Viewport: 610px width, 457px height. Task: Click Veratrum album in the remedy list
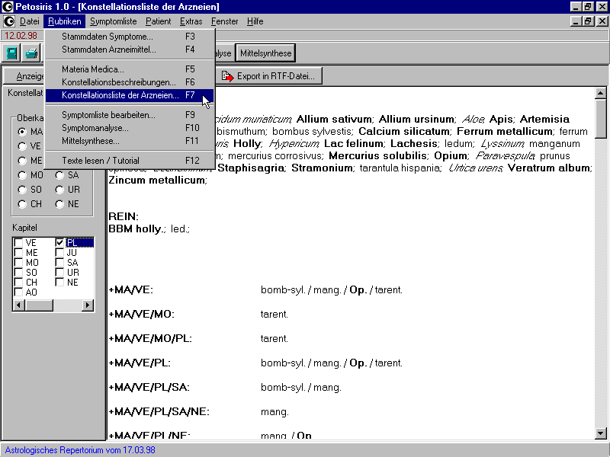[x=549, y=168]
